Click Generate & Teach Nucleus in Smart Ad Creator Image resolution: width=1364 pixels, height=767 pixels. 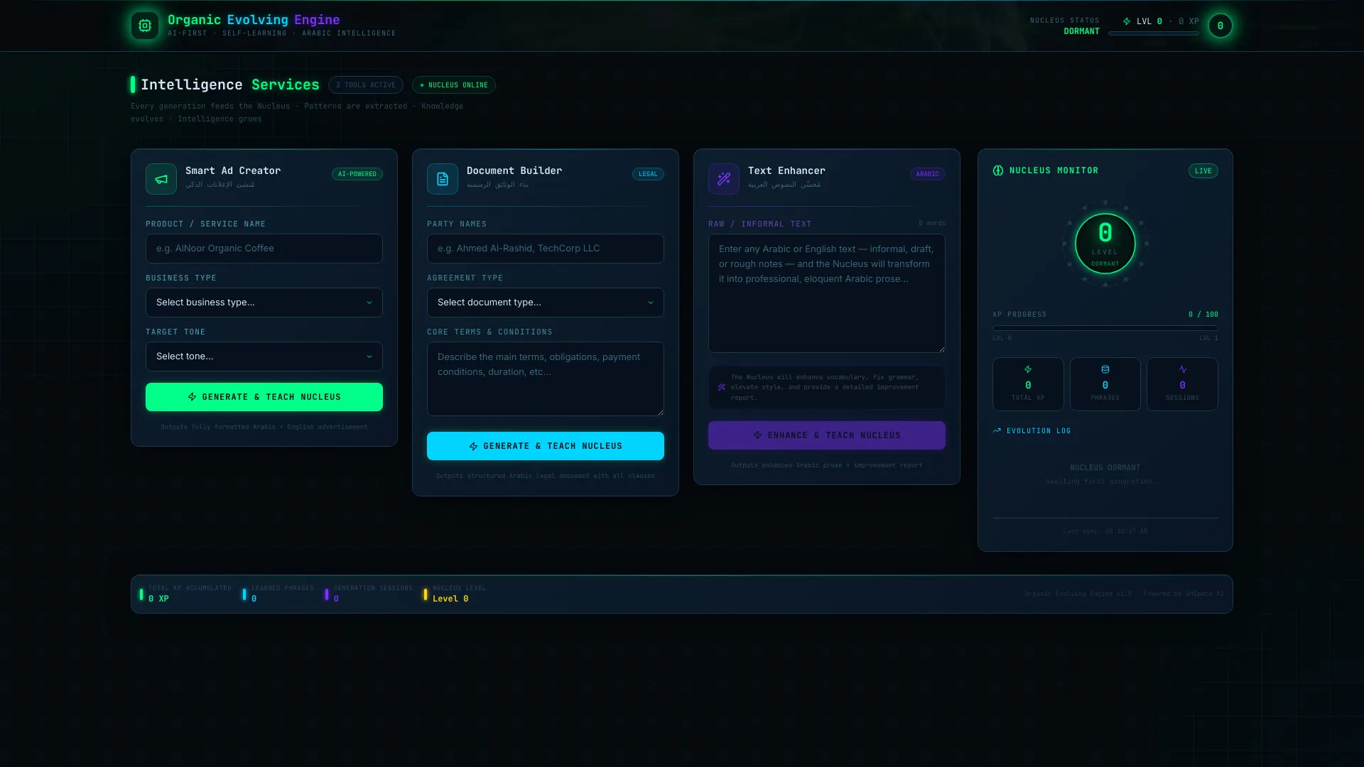pos(264,397)
